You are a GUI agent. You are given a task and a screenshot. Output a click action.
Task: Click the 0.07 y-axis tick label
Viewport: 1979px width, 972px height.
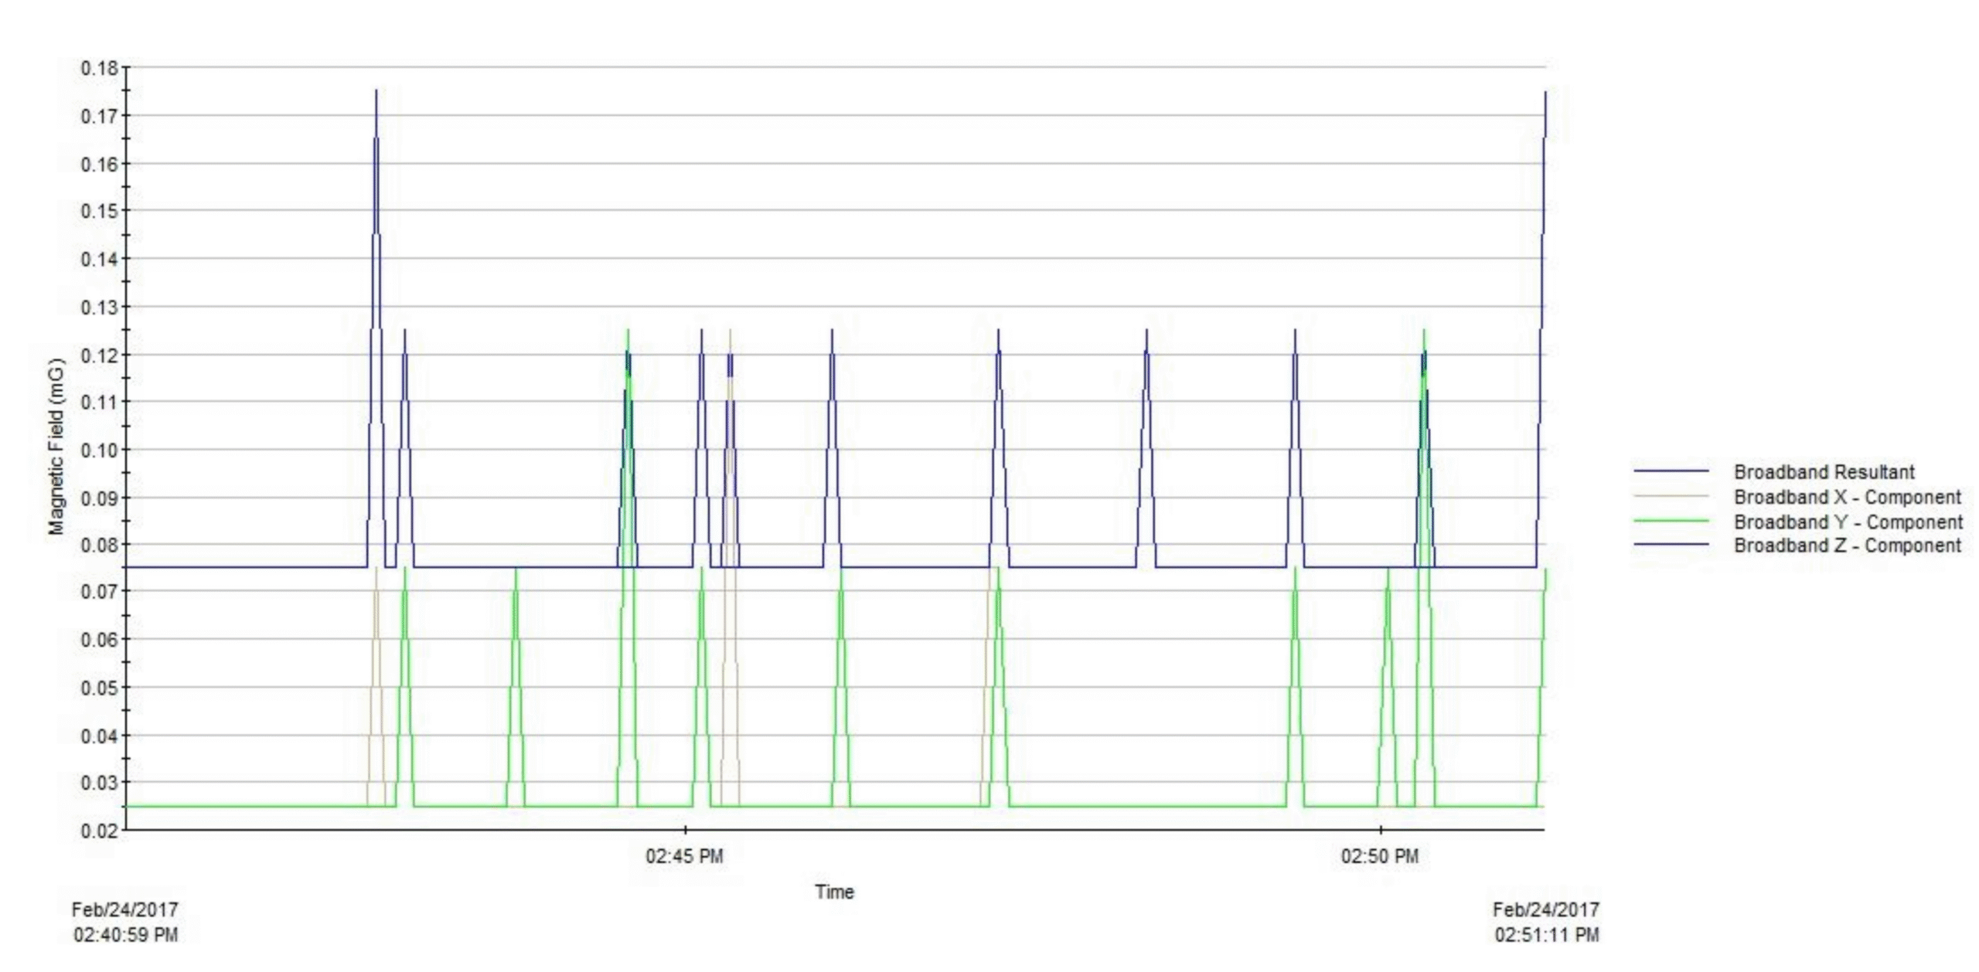click(x=100, y=593)
